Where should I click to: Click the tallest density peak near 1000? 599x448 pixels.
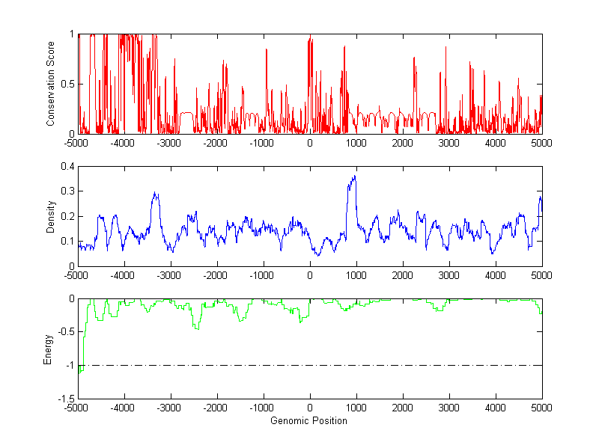[353, 178]
